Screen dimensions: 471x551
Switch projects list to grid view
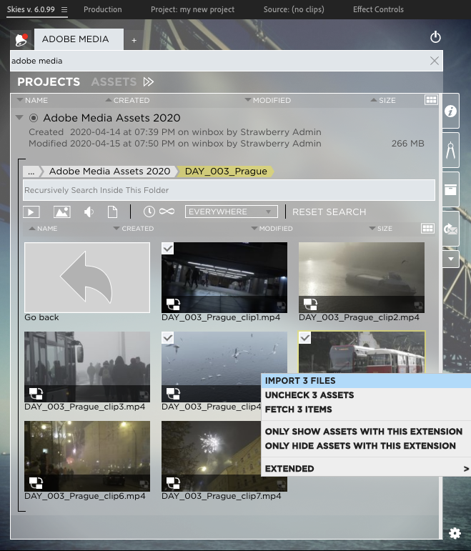(431, 100)
